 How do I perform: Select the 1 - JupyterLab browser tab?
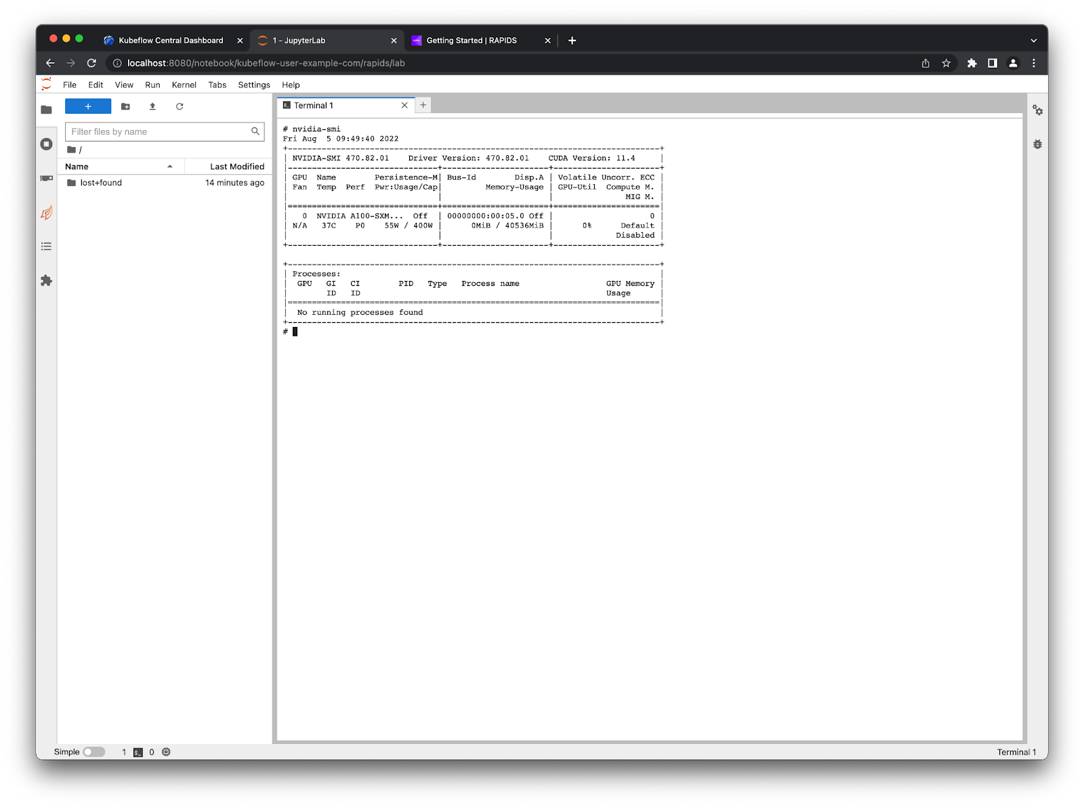pos(327,41)
